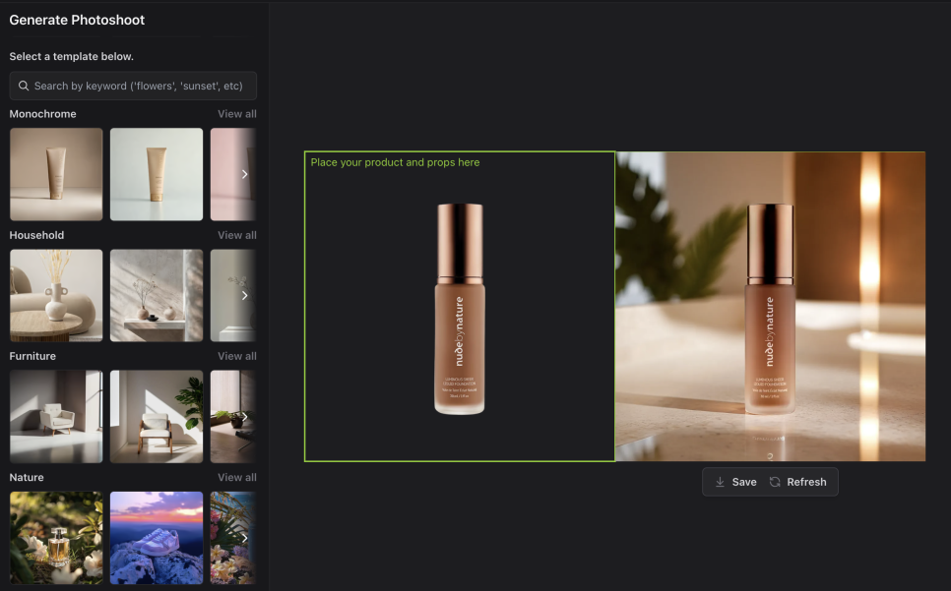This screenshot has width=951, height=591.
Task: Pick Furniture white armchair room template
Action: coord(56,417)
